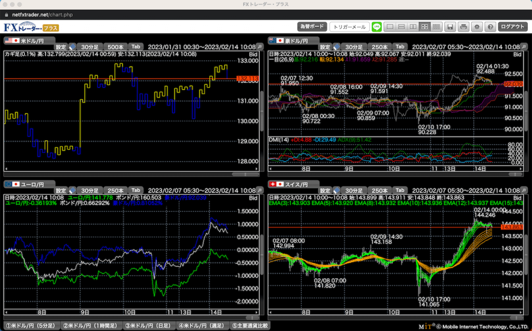Open the スイス/円 currency pair selector
This screenshot has height=331, width=532.
pos(294,184)
